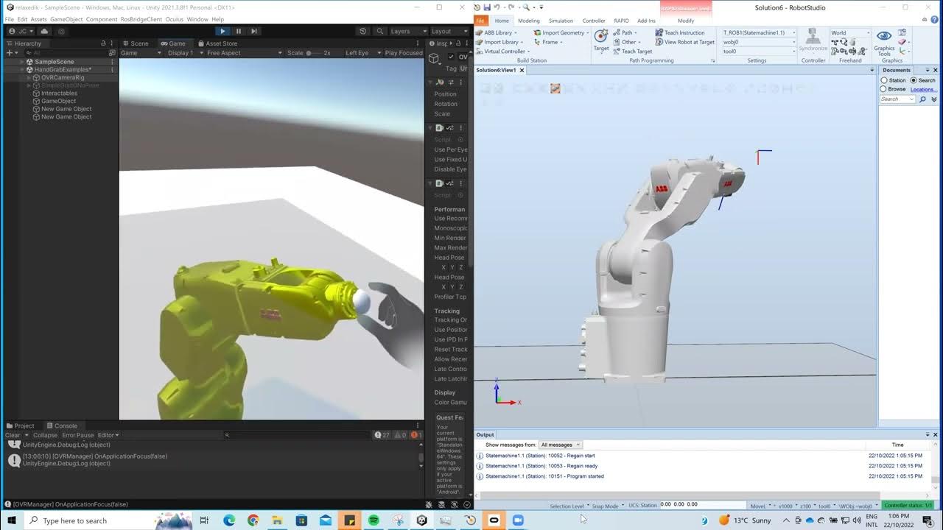The image size is (943, 530).
Task: Click View Robot at Target
Action: 685,42
